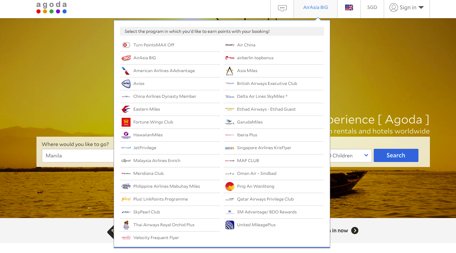The image size is (456, 253).
Task: Click the Ping An Wanlitong logo
Action: tap(230, 186)
